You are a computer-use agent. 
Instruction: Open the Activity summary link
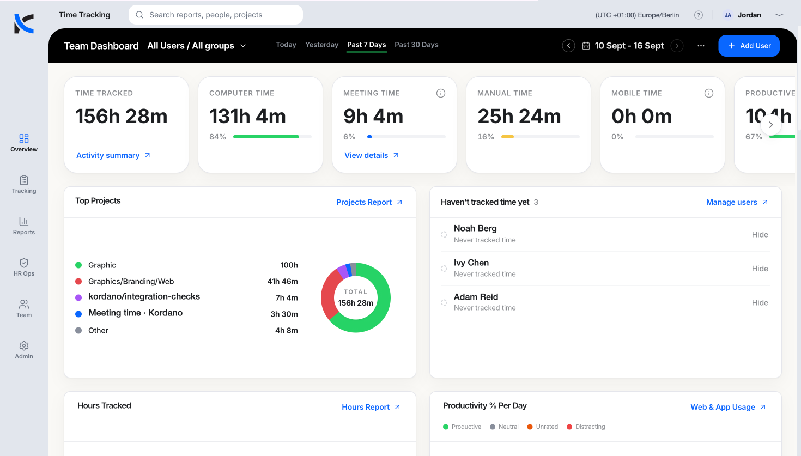113,155
